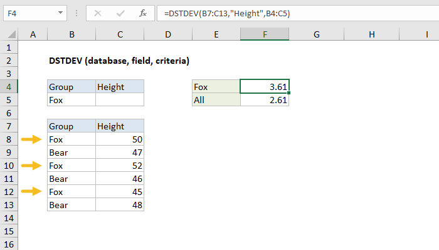This screenshot has width=439, height=250.
Task: Select criteria cell Fox in row 5
Action: click(71, 99)
